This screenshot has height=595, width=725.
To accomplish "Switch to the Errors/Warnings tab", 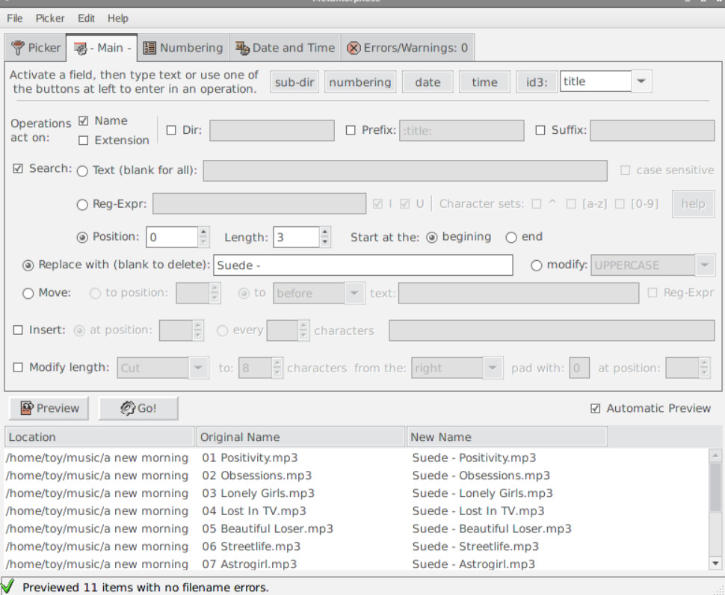I will [407, 48].
